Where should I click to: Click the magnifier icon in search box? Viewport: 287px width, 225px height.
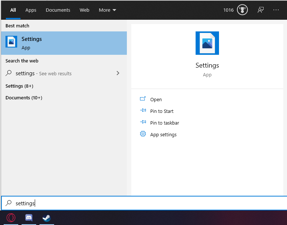click(8, 203)
